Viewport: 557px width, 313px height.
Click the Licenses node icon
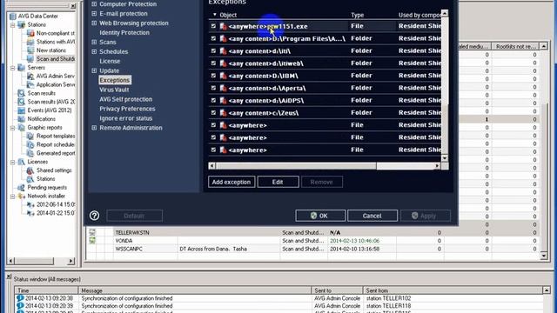[21, 162]
